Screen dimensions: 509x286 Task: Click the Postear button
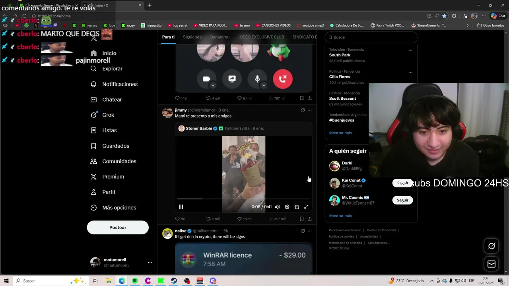118,228
